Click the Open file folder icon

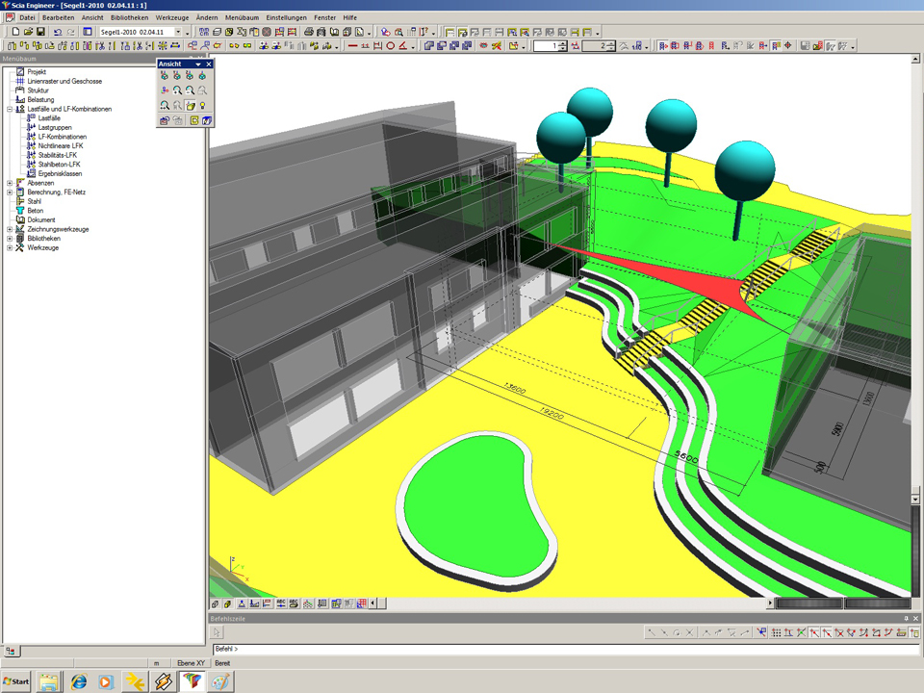(x=29, y=32)
